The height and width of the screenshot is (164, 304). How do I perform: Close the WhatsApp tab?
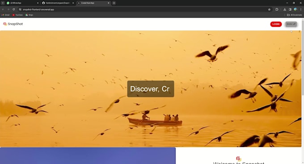[38, 3]
